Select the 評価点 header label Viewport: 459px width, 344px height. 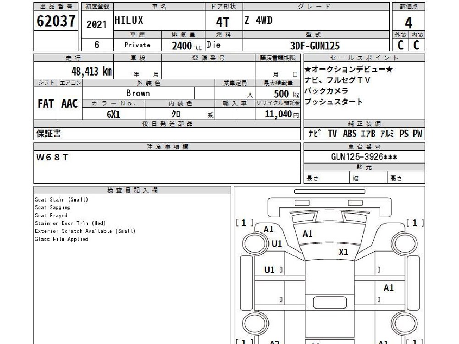click(x=409, y=6)
